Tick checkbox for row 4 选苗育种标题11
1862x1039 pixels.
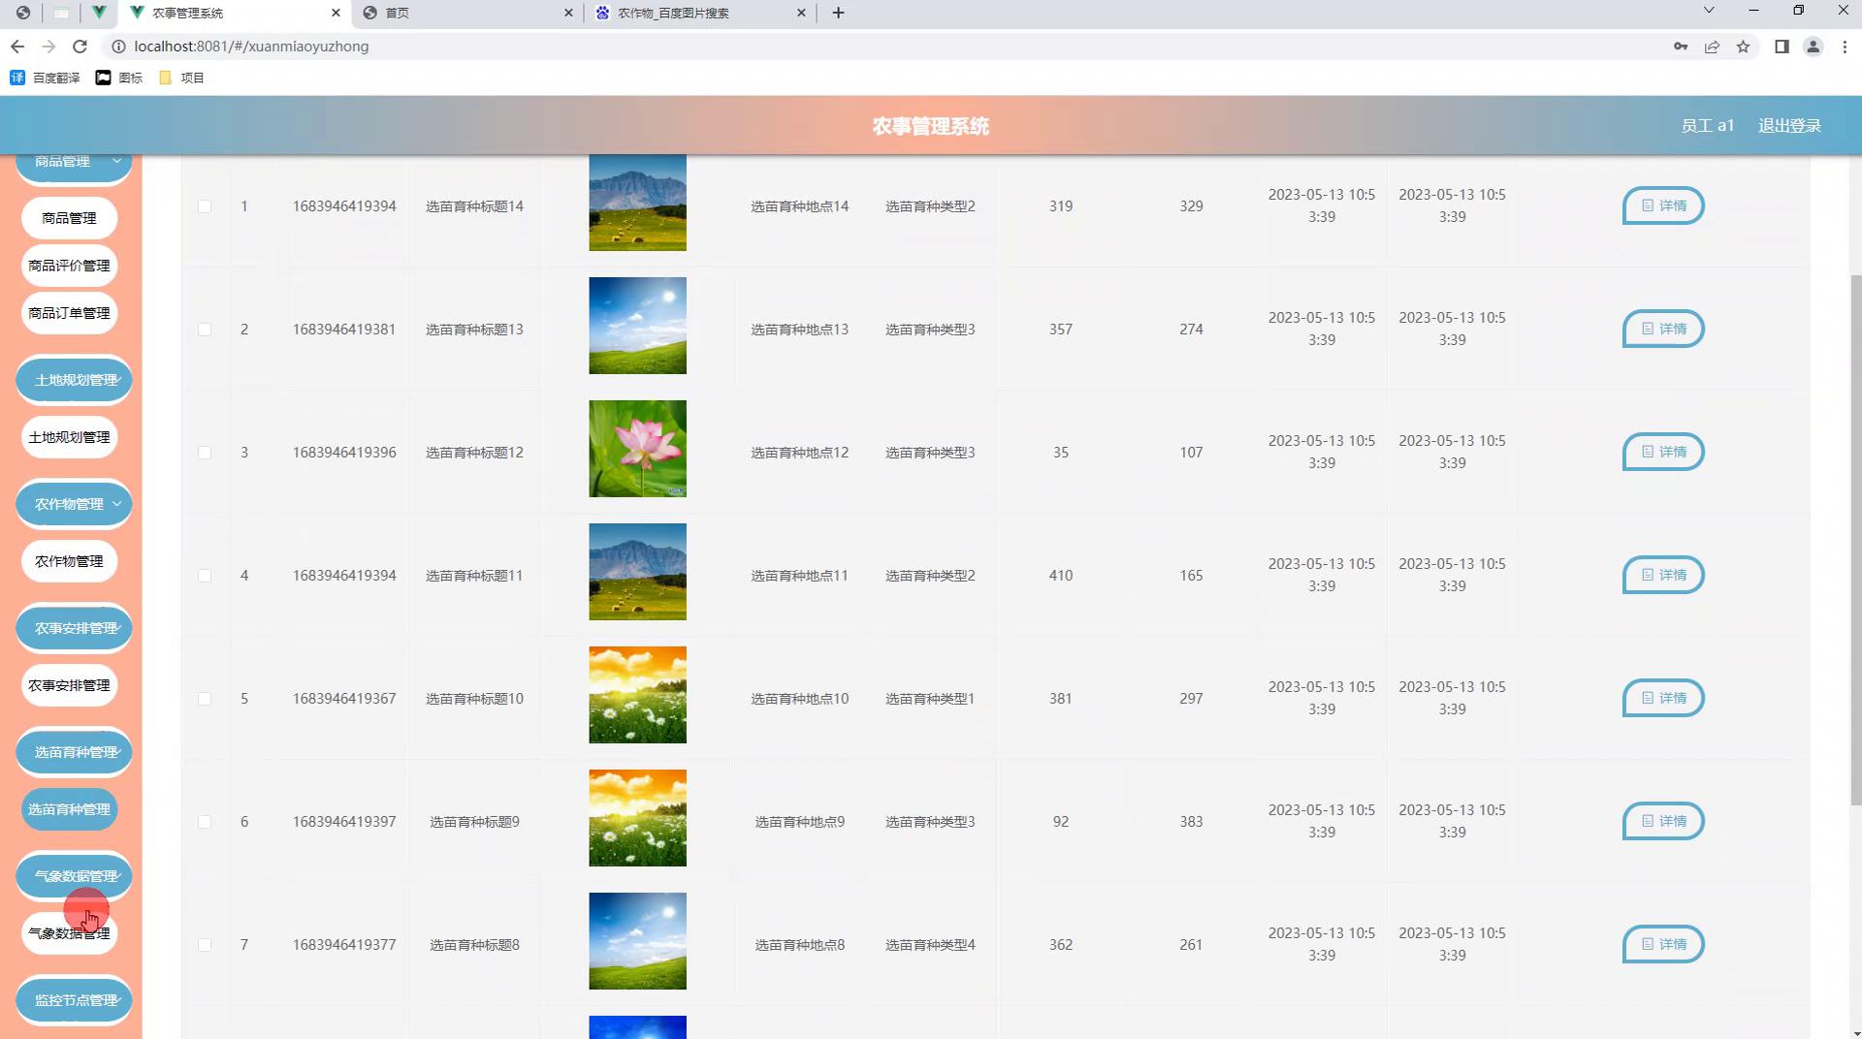click(205, 576)
